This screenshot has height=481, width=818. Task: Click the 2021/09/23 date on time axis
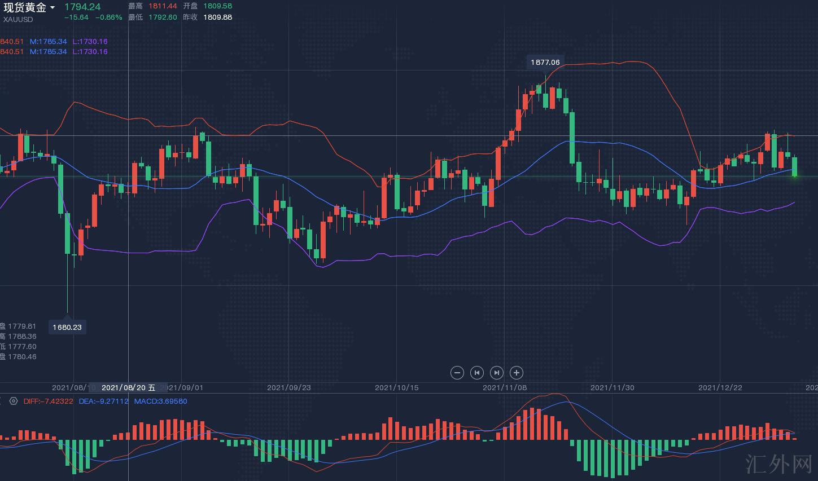pos(288,387)
